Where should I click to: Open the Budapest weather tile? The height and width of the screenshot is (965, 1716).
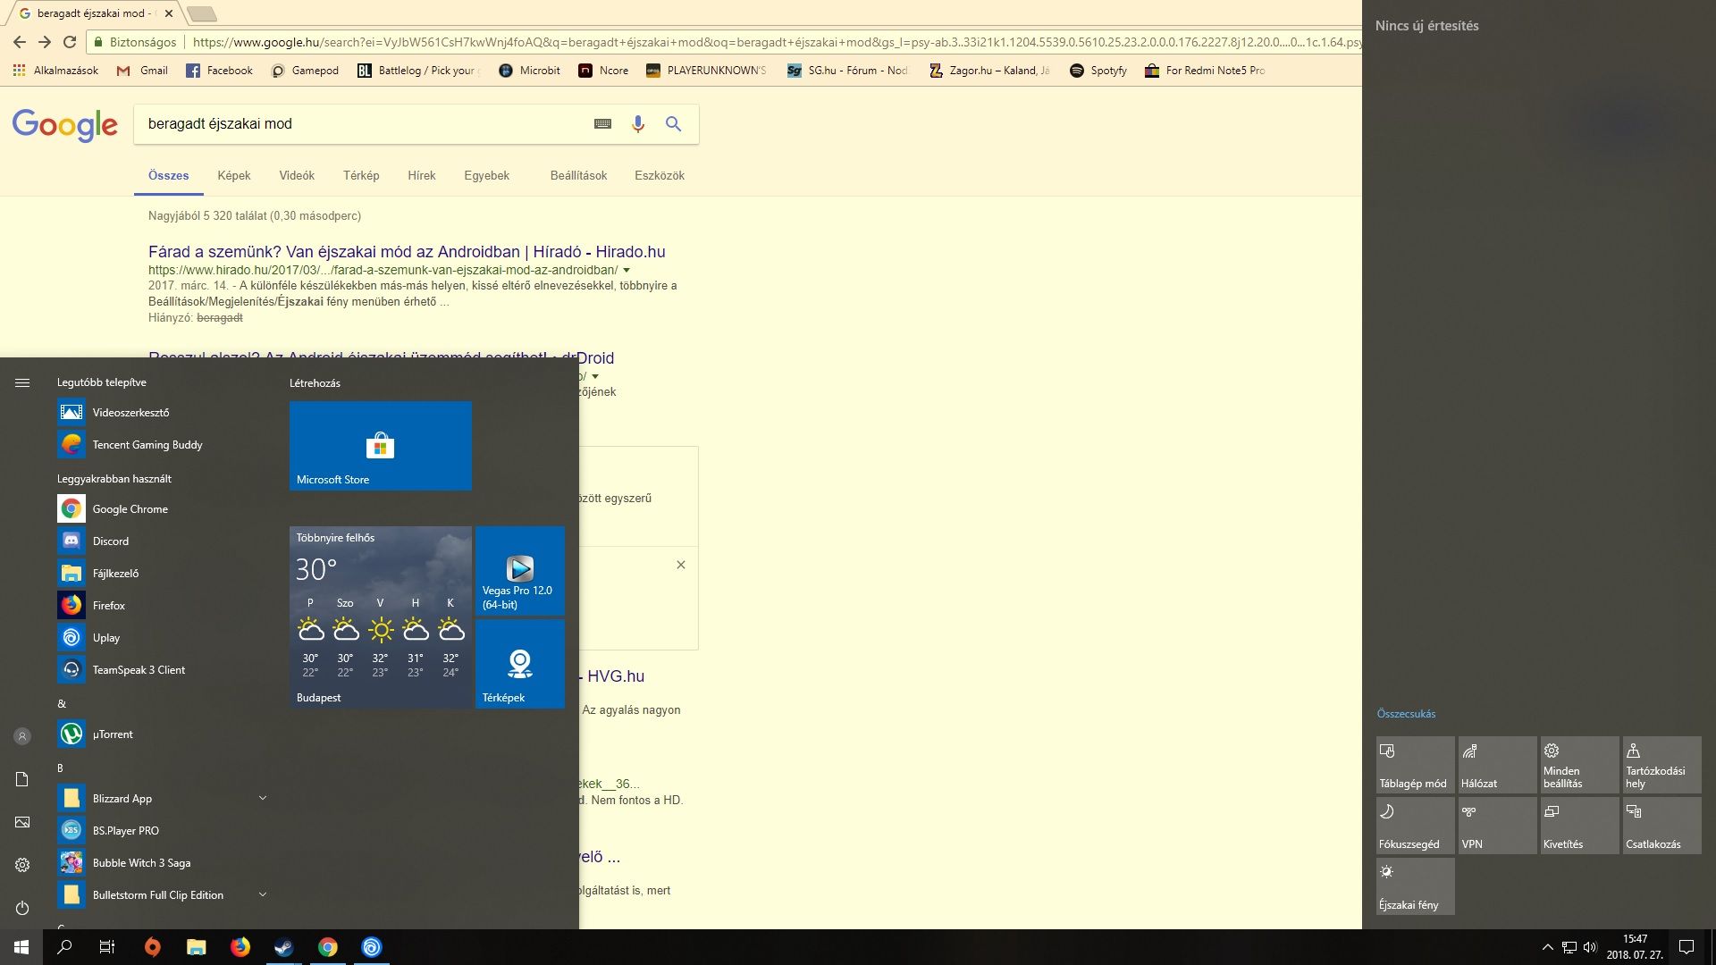point(380,617)
